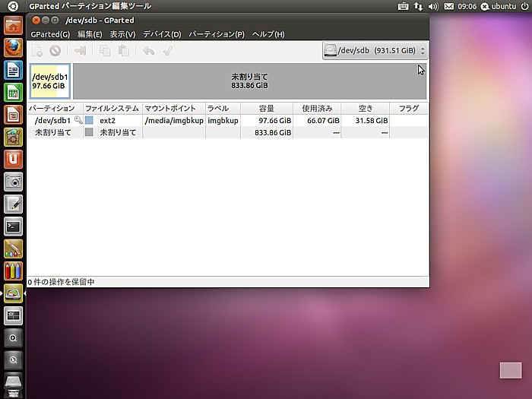Open the workspace switcher launcher icon
532x399 pixels.
[x=13, y=316]
